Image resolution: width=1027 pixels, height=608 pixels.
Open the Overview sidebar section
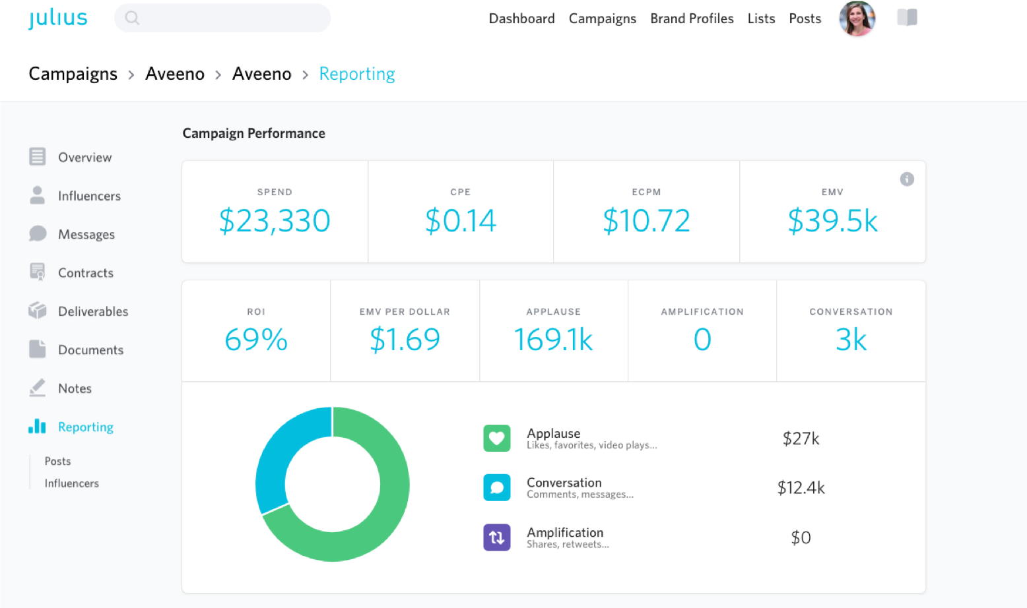(x=85, y=158)
